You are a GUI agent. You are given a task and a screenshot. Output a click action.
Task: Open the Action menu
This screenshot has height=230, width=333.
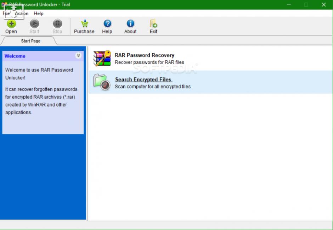click(x=22, y=13)
